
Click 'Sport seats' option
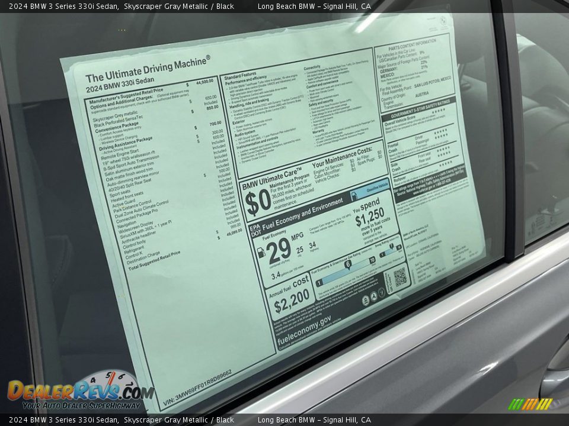coord(120,194)
